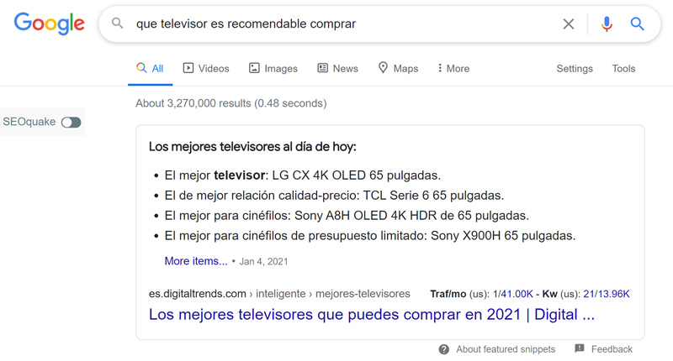This screenshot has height=361, width=673.
Task: Click 'Los mejores televisores al día de hoy:' heading
Action: point(252,147)
